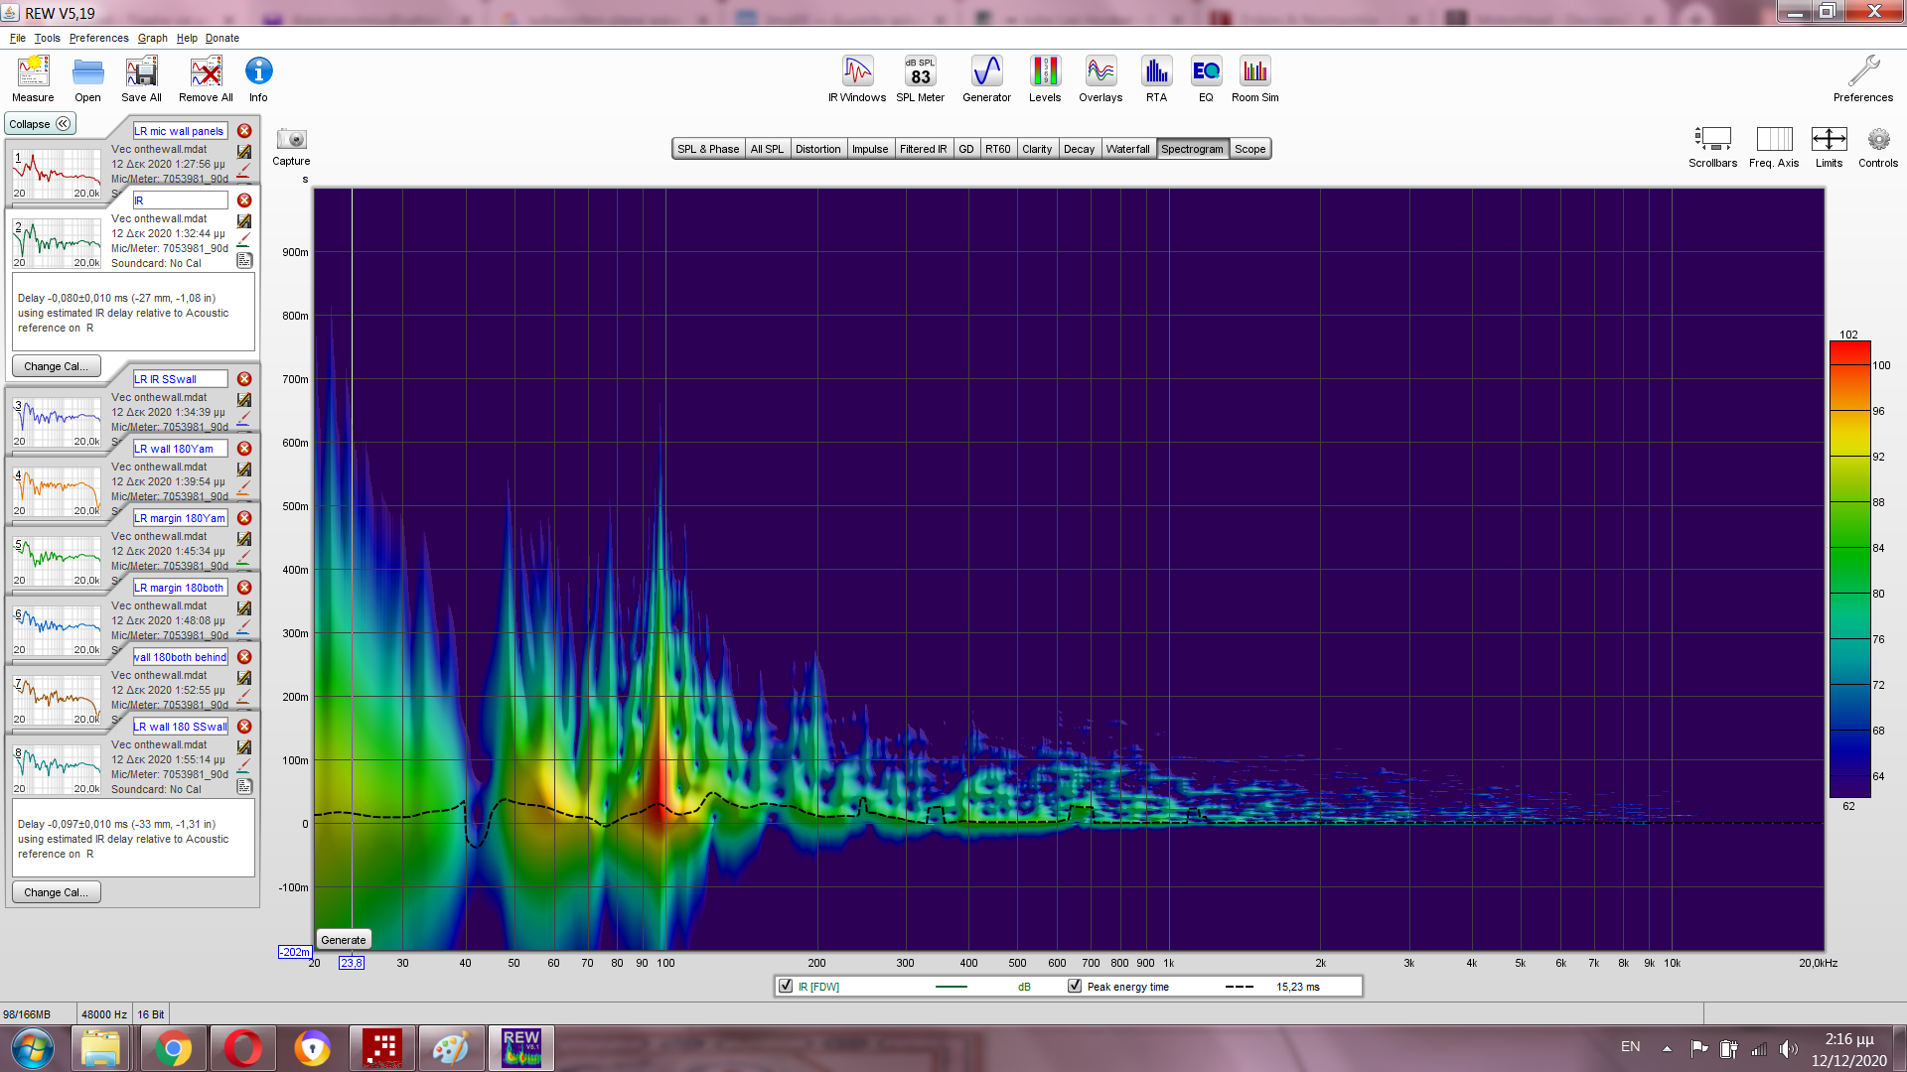The image size is (1907, 1072).
Task: Open notes icon for measurement 2
Action: (x=244, y=260)
